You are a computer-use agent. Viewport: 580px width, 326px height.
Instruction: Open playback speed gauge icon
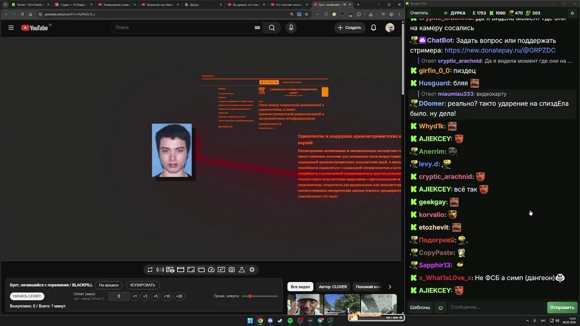point(211,270)
